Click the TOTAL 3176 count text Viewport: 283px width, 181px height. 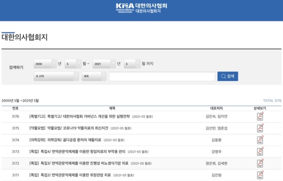point(272,100)
